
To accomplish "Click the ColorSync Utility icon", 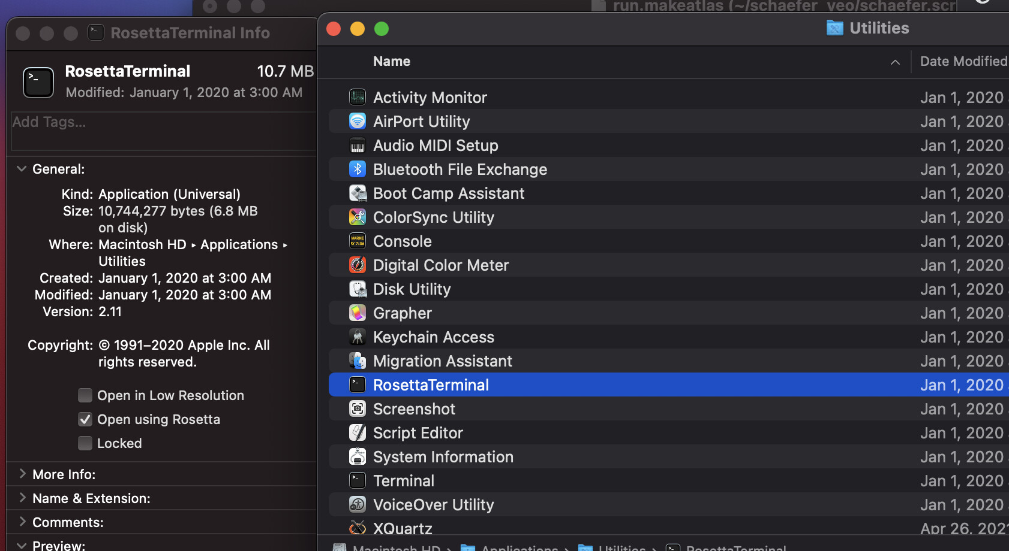I will coord(358,217).
